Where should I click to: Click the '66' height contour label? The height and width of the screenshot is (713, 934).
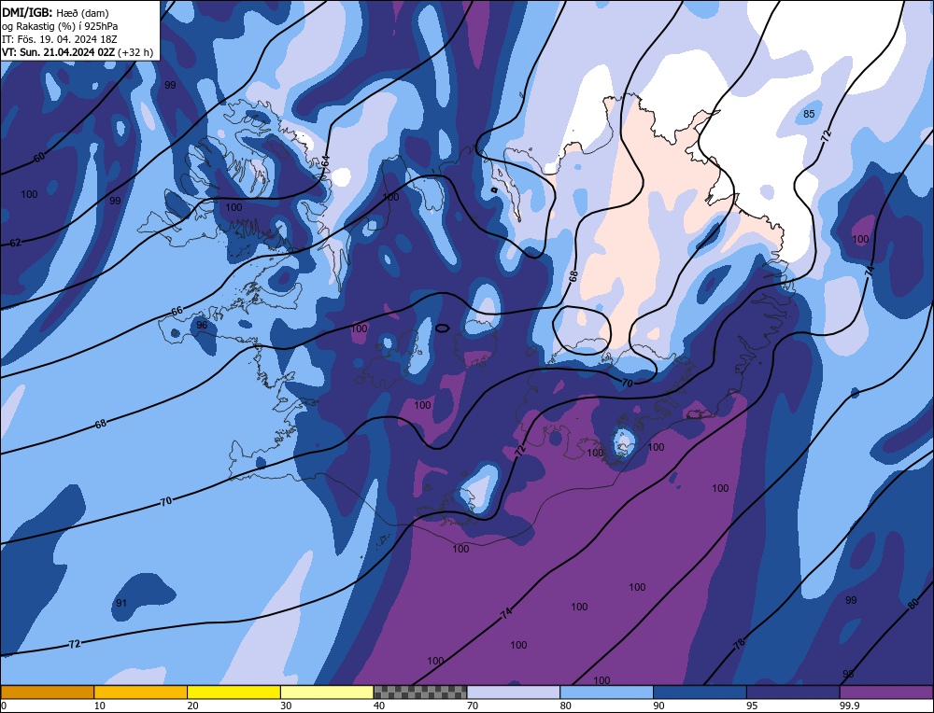tap(177, 312)
